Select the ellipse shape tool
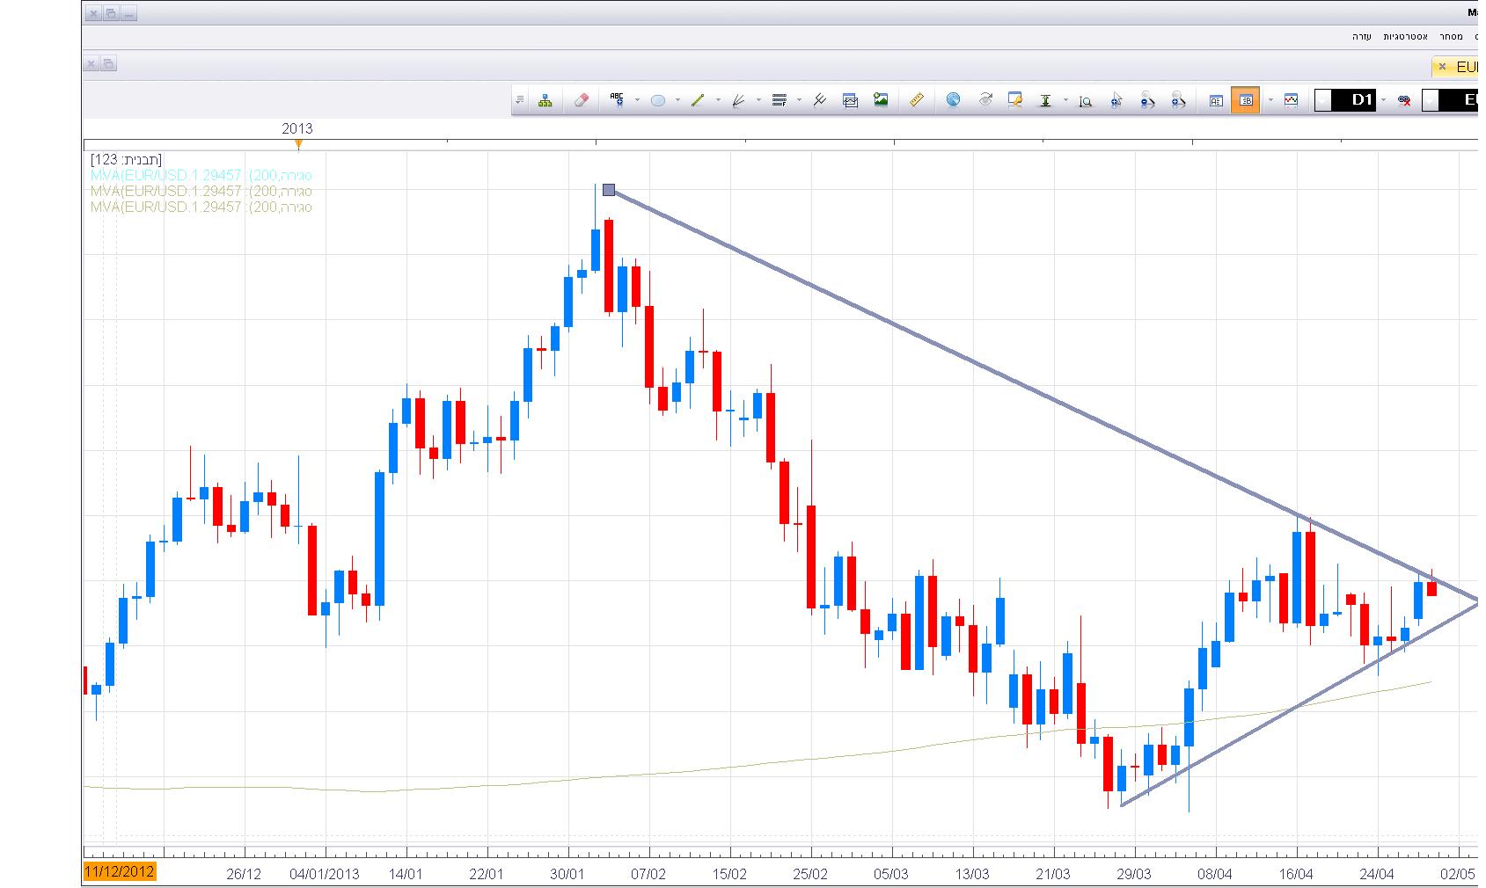Screen dimensions: 1486x888 (x=658, y=100)
